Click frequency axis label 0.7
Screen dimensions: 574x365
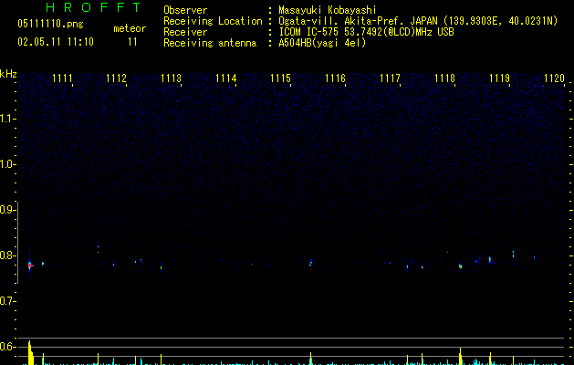7,301
